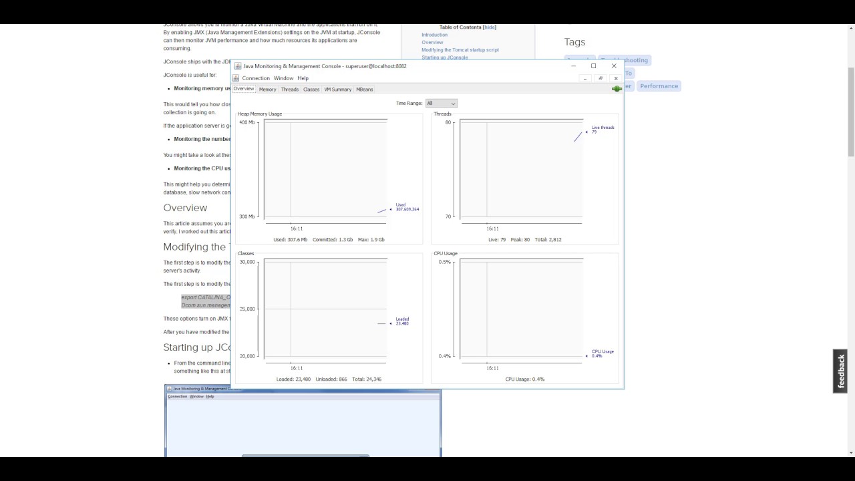Viewport: 855px width, 481px height.
Task: Click the Tags heading on the webpage
Action: [x=574, y=42]
